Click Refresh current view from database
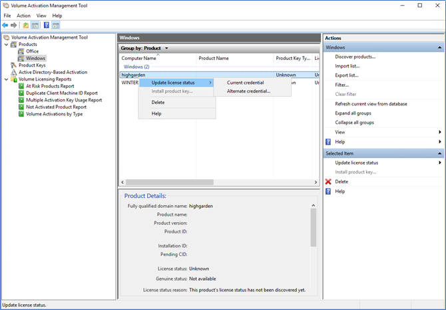 point(371,104)
